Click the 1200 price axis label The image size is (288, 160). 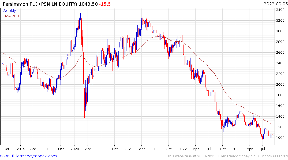280,127
